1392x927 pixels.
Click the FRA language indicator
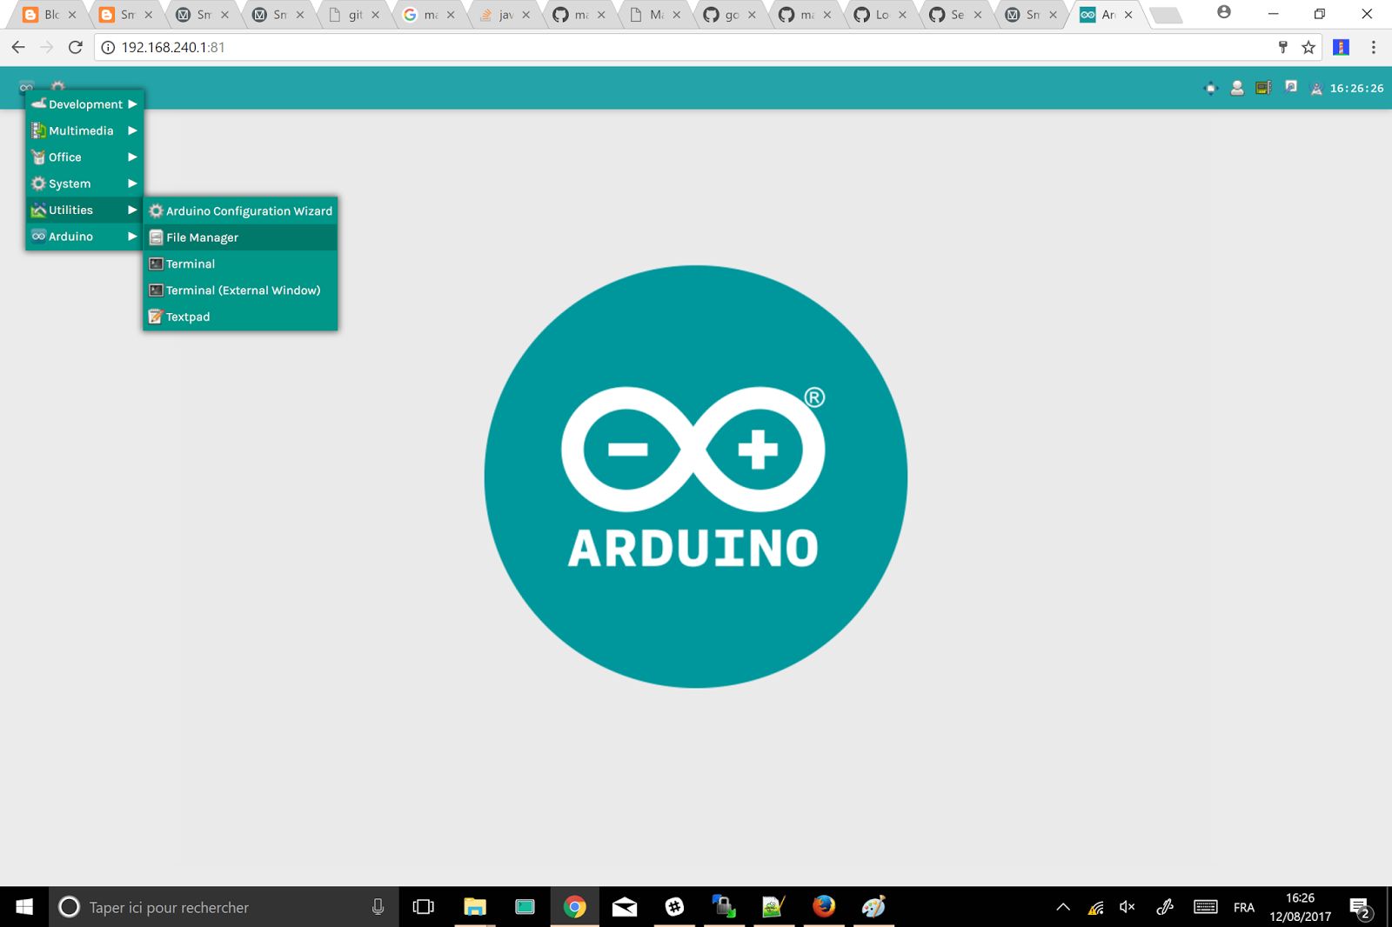[x=1244, y=907]
